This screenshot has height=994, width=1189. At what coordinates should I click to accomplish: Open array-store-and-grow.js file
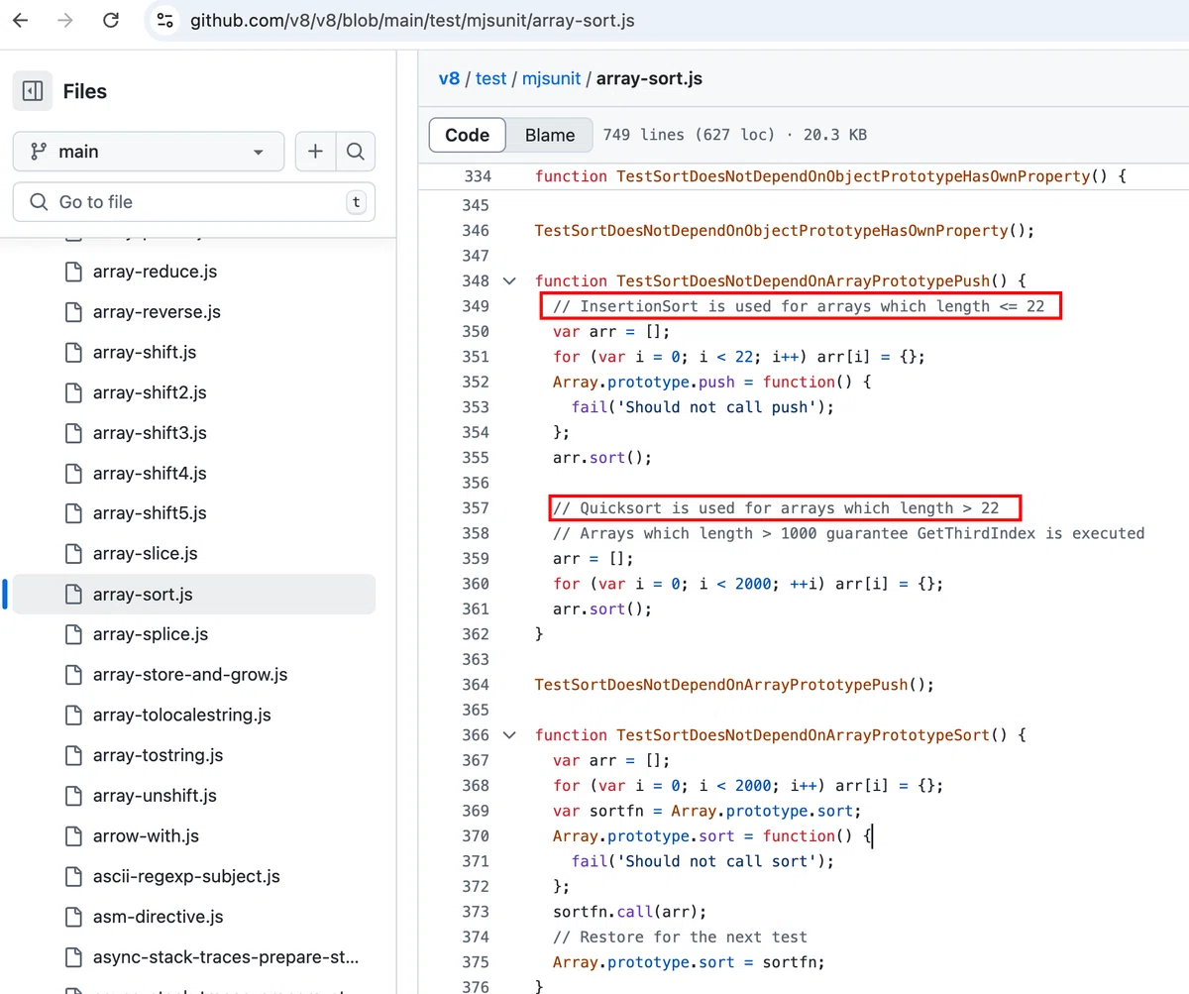point(190,675)
